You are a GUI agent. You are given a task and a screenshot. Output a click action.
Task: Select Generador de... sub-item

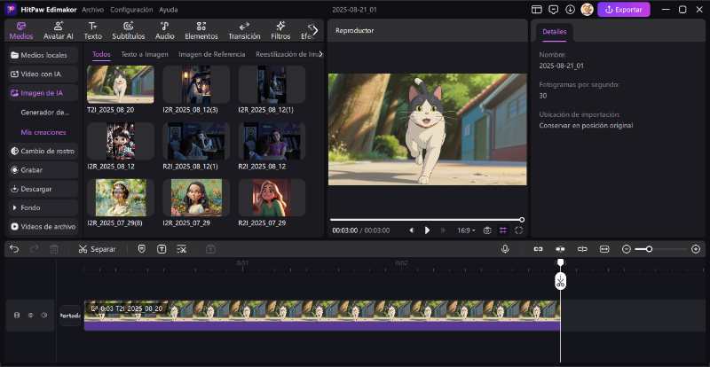click(x=45, y=113)
